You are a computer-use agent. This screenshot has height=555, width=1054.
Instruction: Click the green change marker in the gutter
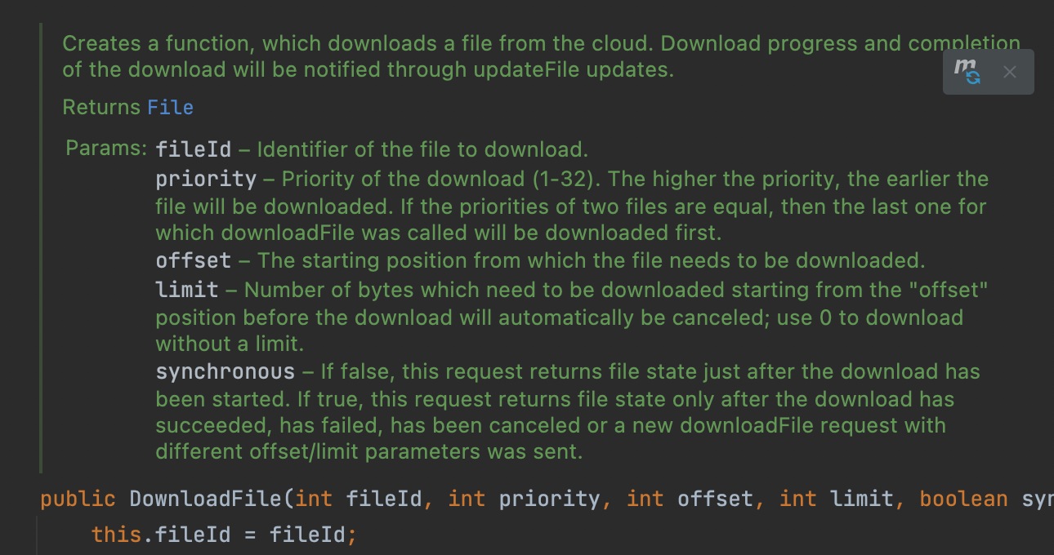[42, 245]
